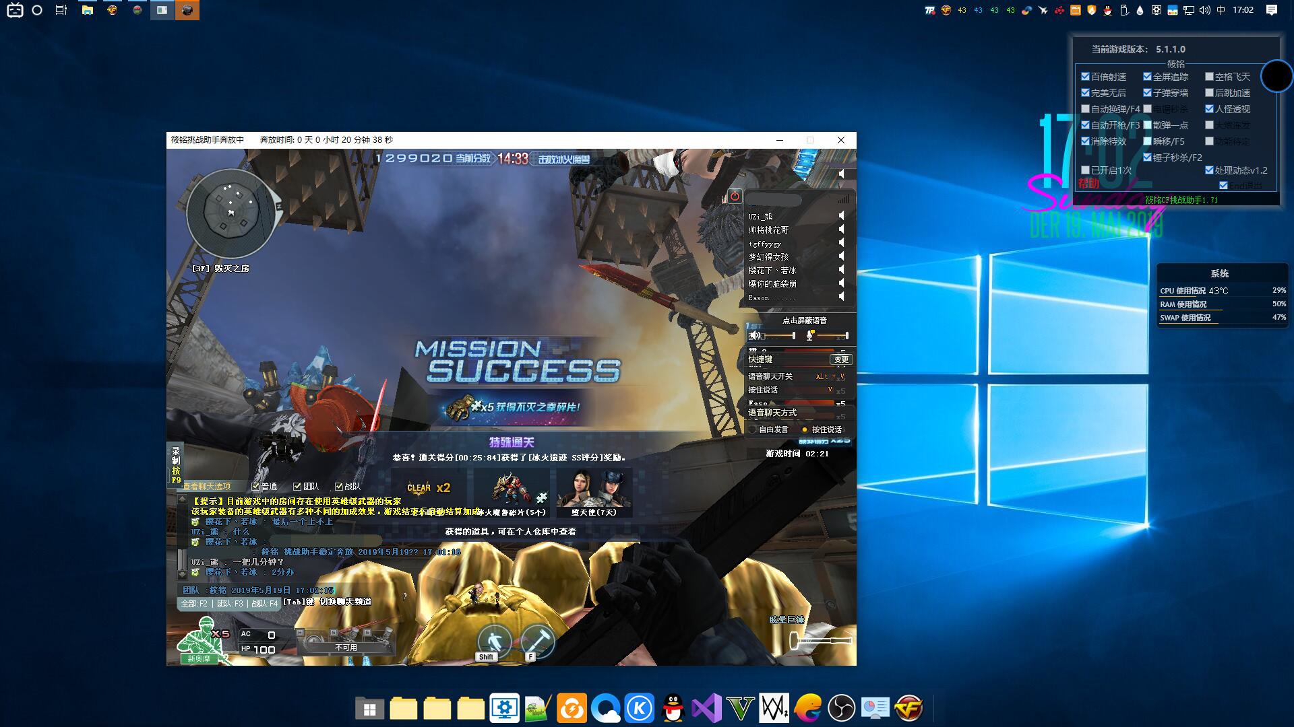Uncheck the 完美无后 checkbox
The width and height of the screenshot is (1294, 727).
tap(1085, 93)
